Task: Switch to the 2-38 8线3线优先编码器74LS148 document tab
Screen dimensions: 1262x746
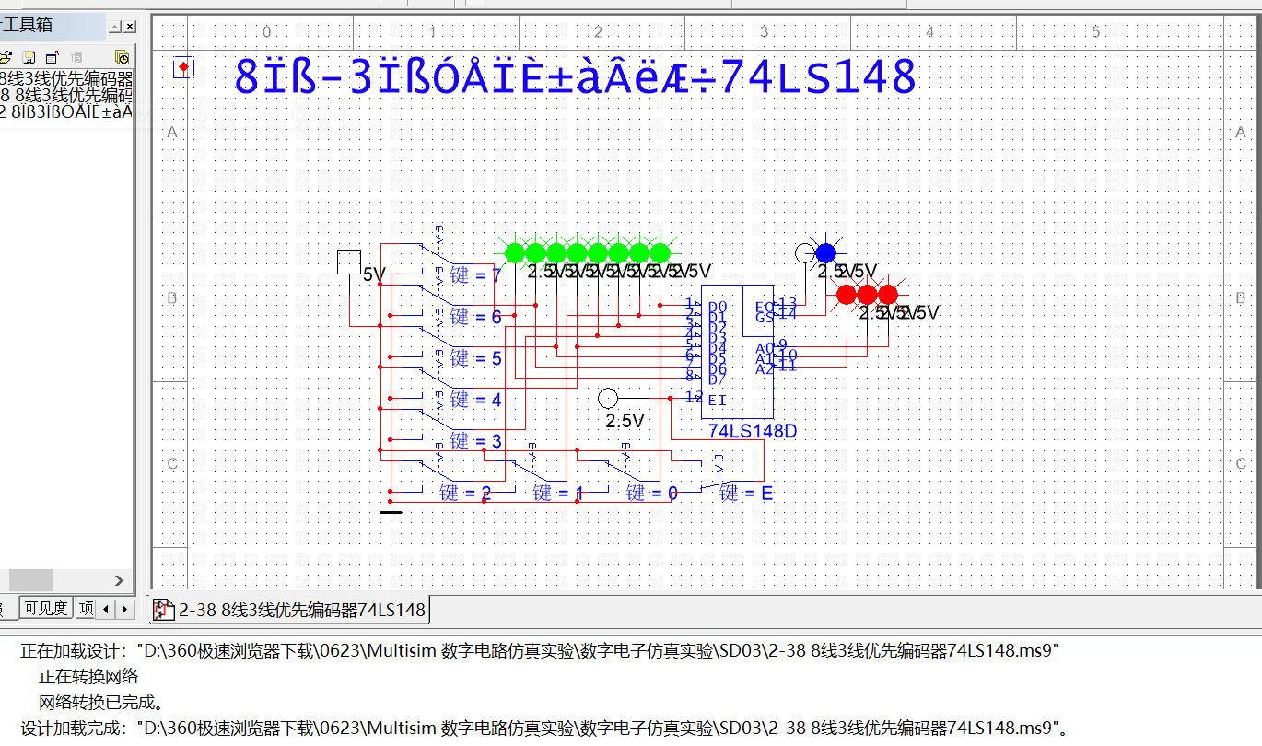Action: coord(290,610)
